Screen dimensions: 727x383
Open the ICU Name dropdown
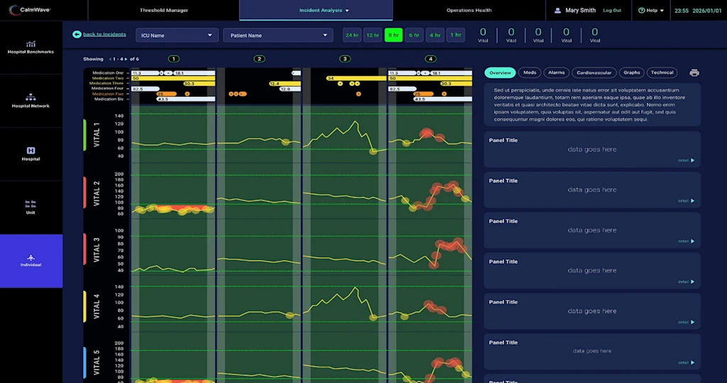pyautogui.click(x=177, y=35)
